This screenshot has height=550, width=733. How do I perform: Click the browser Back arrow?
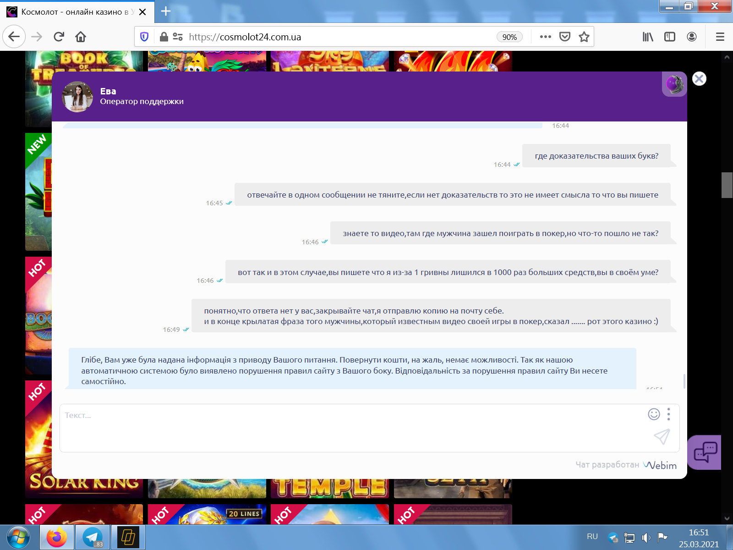pos(14,37)
